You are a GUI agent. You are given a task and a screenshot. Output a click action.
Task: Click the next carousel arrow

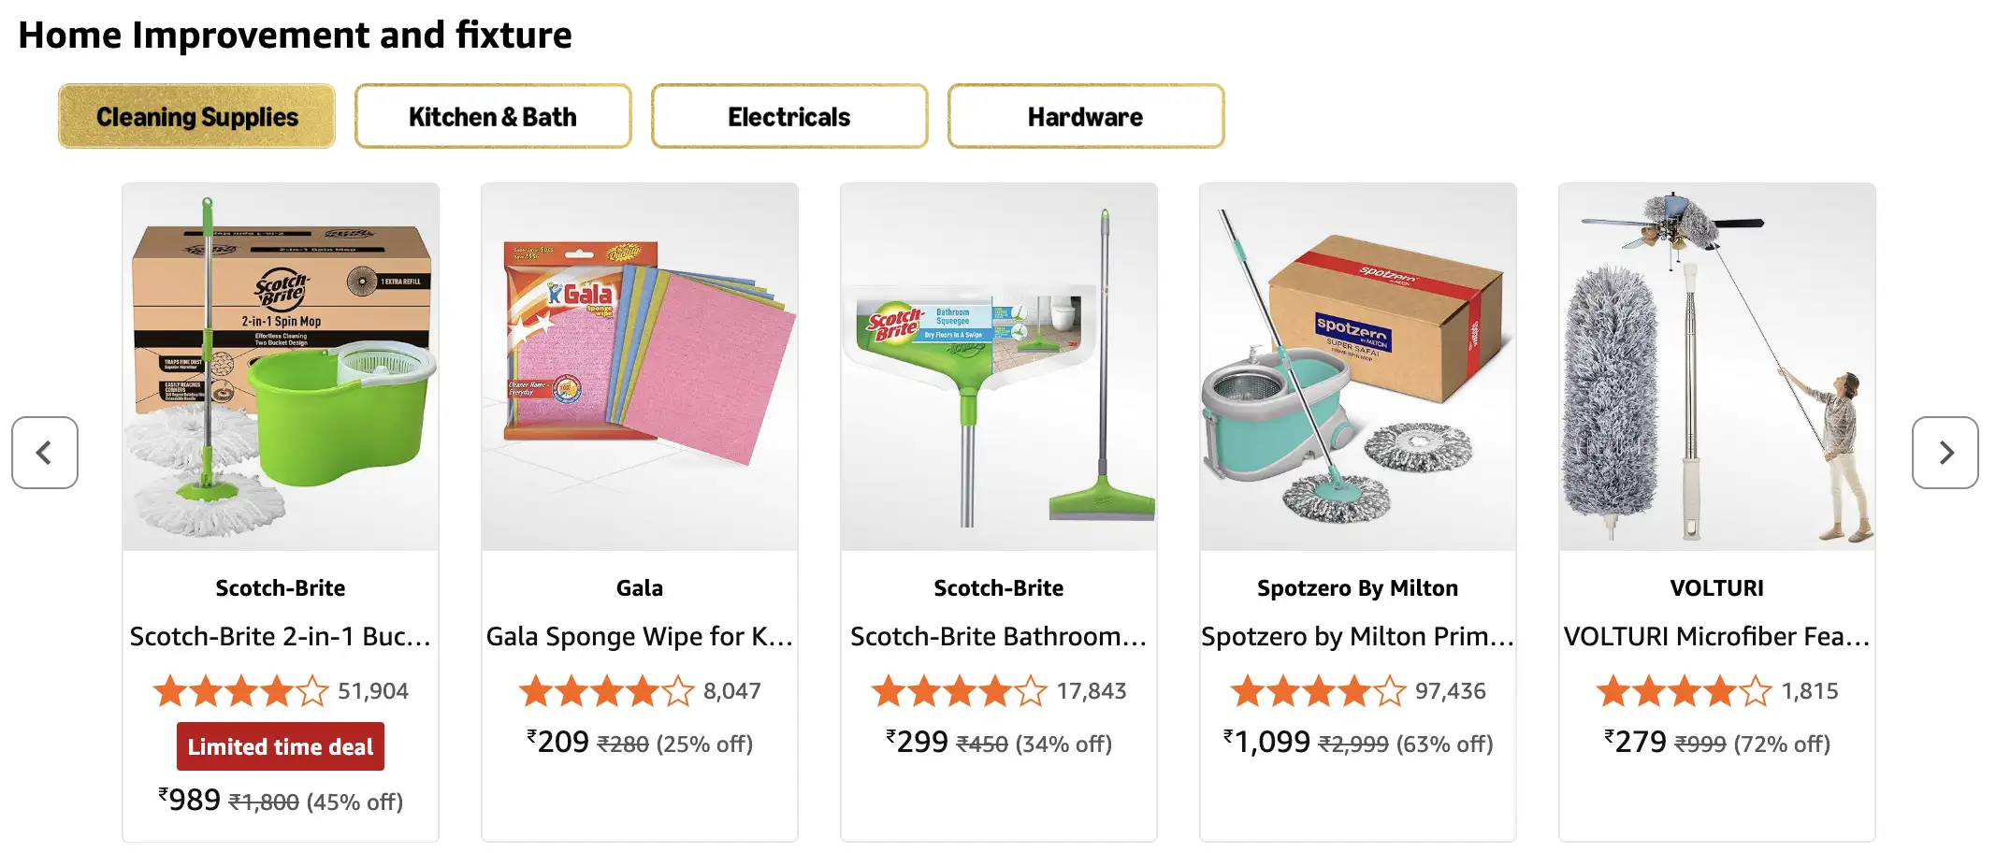pos(1945,453)
